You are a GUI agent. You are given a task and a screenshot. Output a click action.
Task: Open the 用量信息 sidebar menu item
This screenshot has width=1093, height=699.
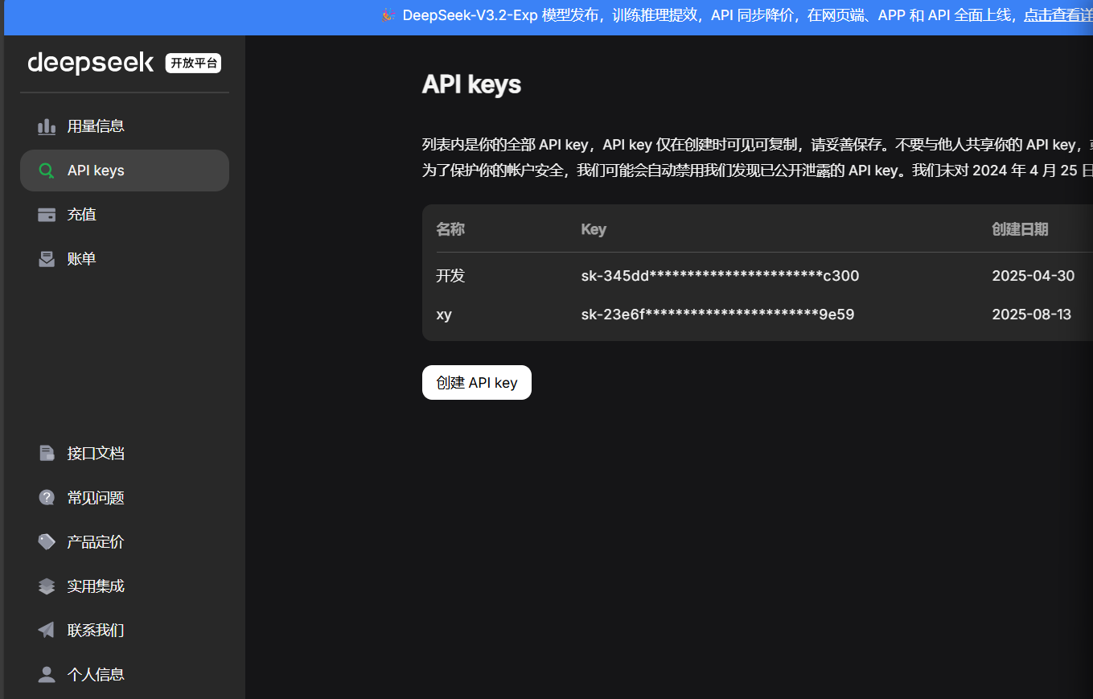96,126
